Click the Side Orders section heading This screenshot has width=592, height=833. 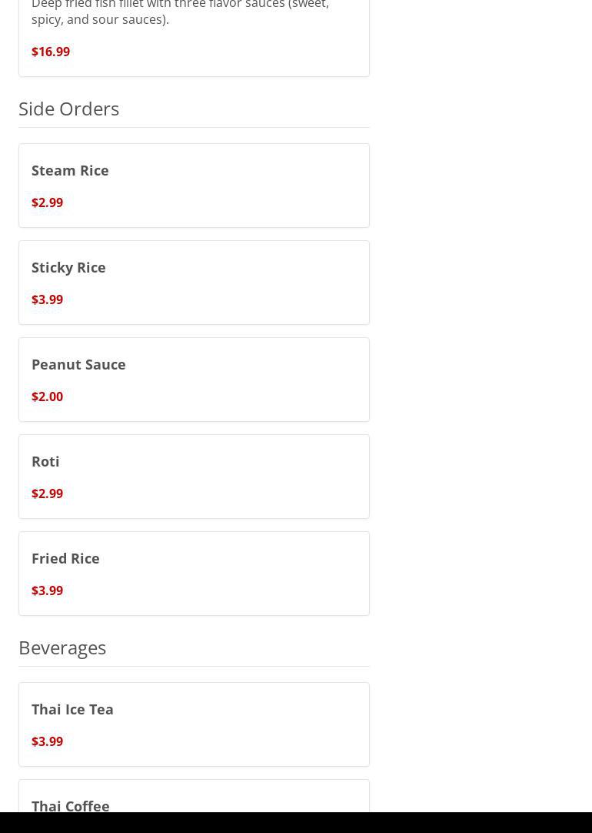coord(68,109)
